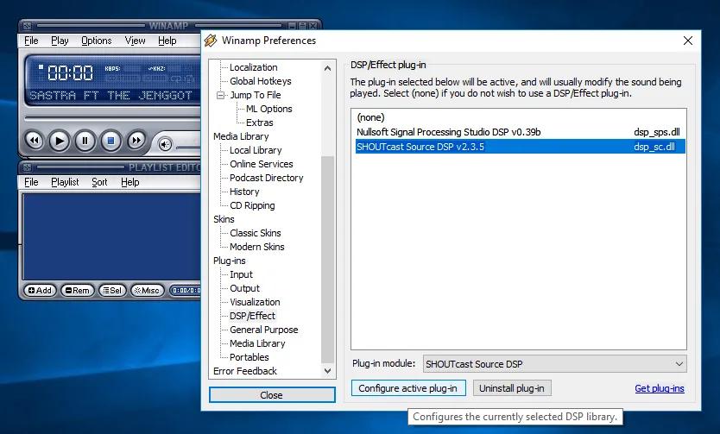Click the Uninstall plug-in button
Screen dimensions: 720x434
coord(512,388)
